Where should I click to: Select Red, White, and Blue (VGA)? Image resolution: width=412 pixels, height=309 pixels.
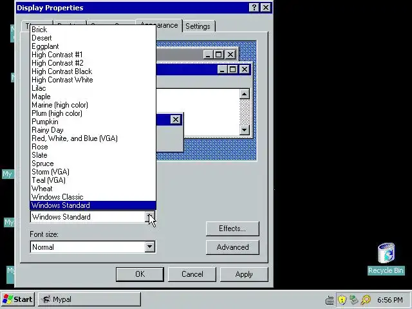[93, 138]
